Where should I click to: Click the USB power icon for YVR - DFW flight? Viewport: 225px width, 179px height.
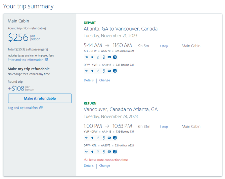tap(98, 138)
